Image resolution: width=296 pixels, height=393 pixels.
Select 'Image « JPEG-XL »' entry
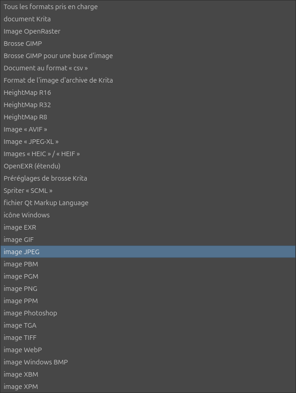click(x=148, y=142)
